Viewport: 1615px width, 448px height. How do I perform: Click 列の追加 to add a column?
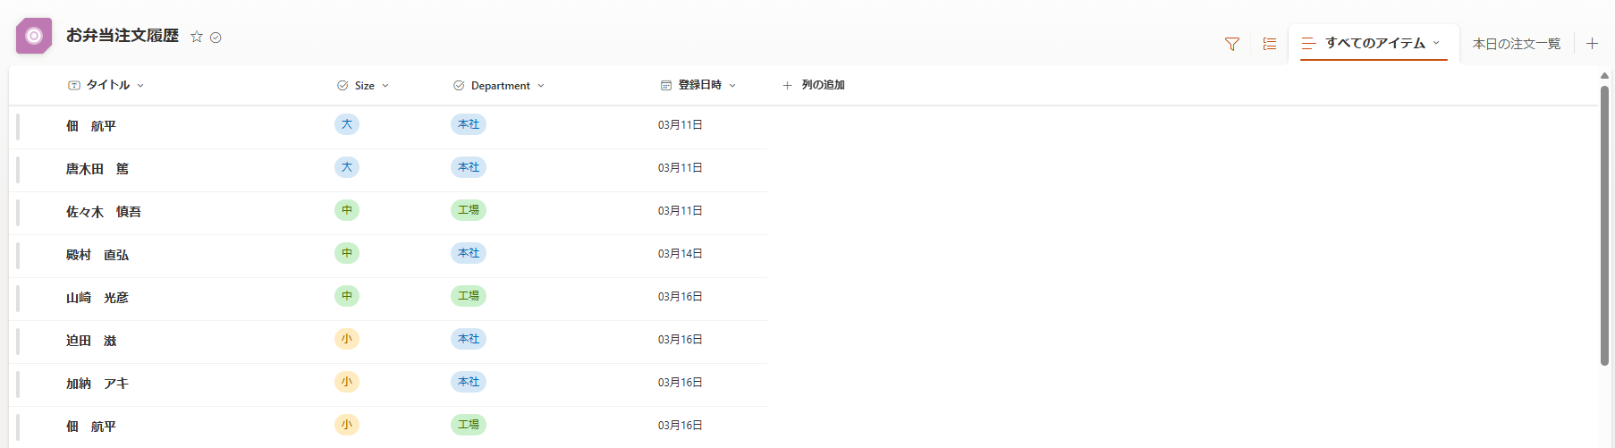tap(813, 85)
